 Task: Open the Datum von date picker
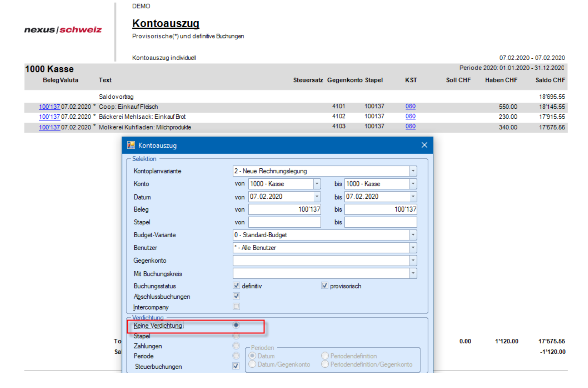point(317,197)
